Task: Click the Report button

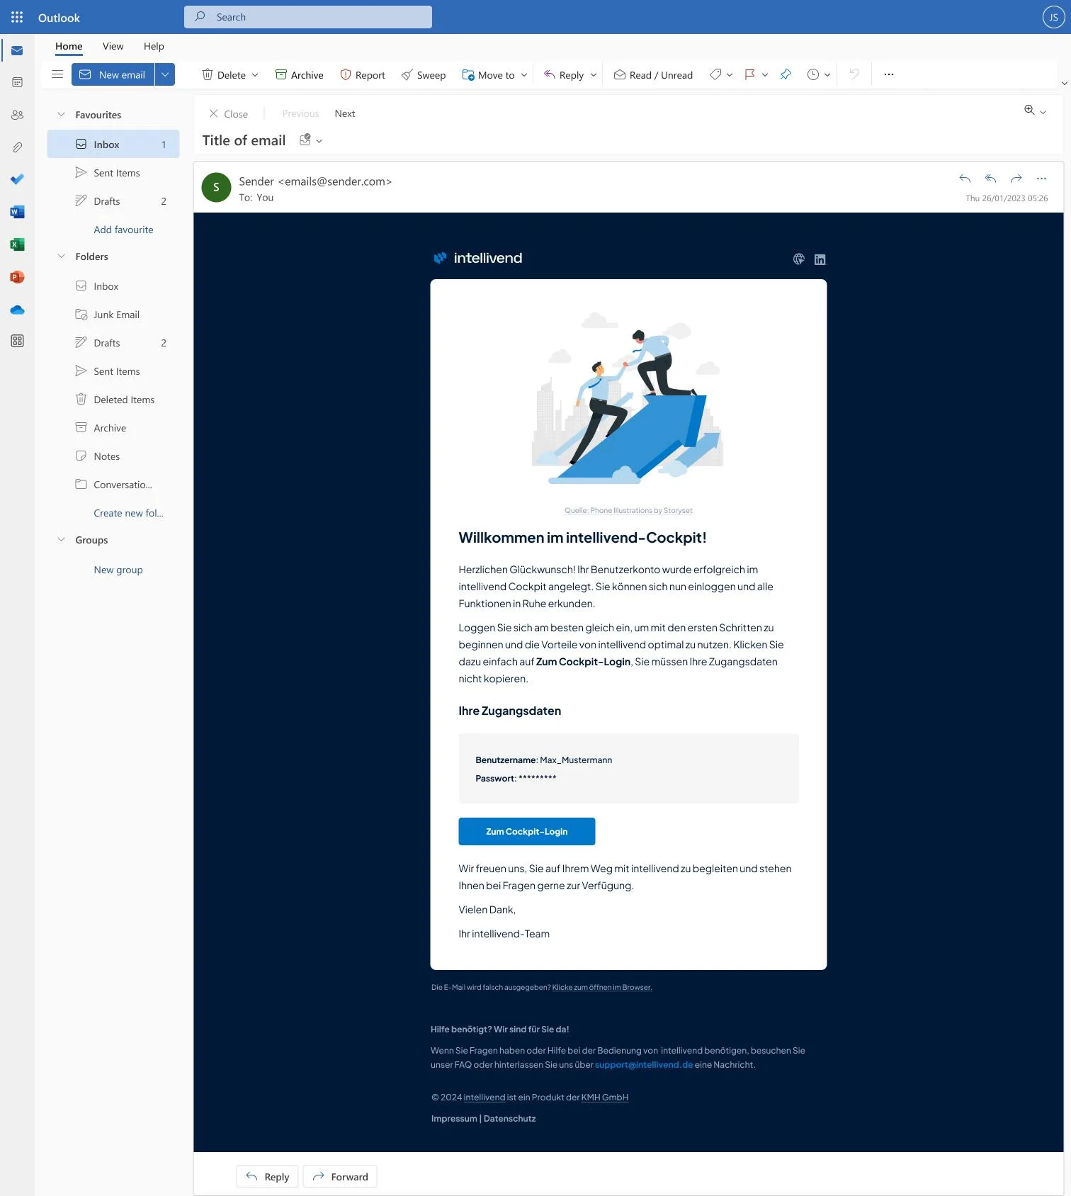Action: click(x=363, y=74)
